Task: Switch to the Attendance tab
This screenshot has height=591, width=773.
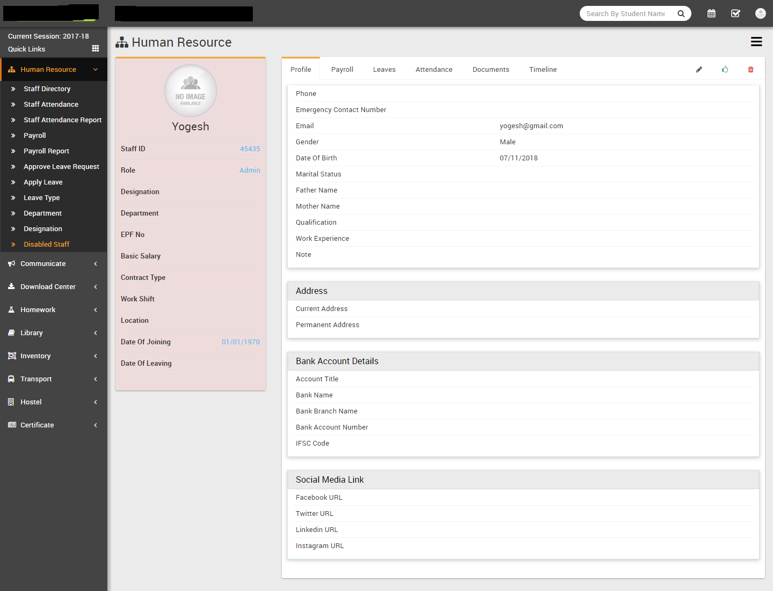Action: point(434,70)
